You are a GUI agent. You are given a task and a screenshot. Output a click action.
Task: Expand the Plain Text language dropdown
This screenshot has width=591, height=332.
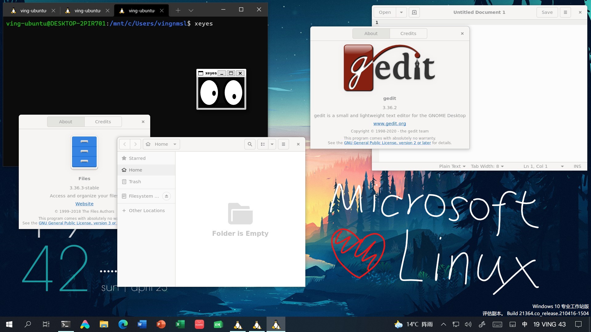click(452, 166)
